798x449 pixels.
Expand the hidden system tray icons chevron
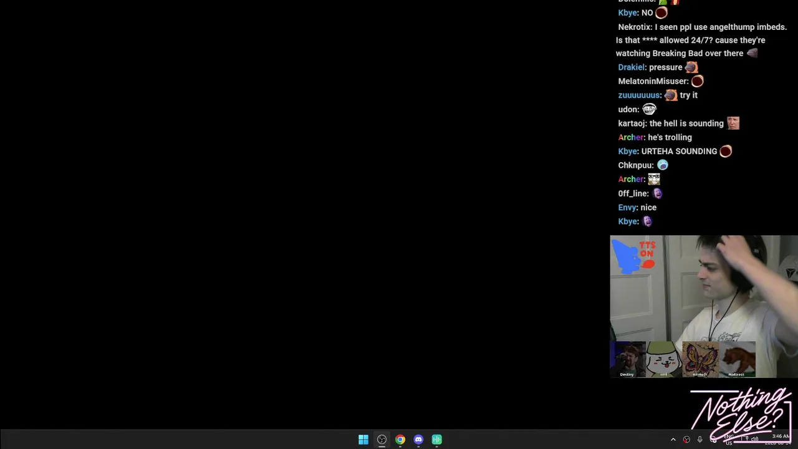coord(673,440)
